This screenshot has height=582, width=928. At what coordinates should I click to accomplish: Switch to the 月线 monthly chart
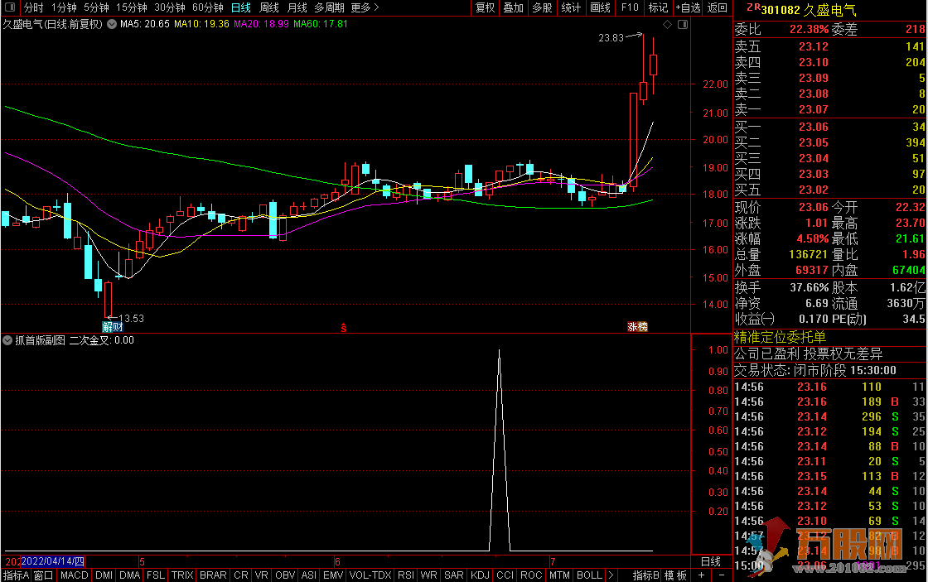[297, 7]
